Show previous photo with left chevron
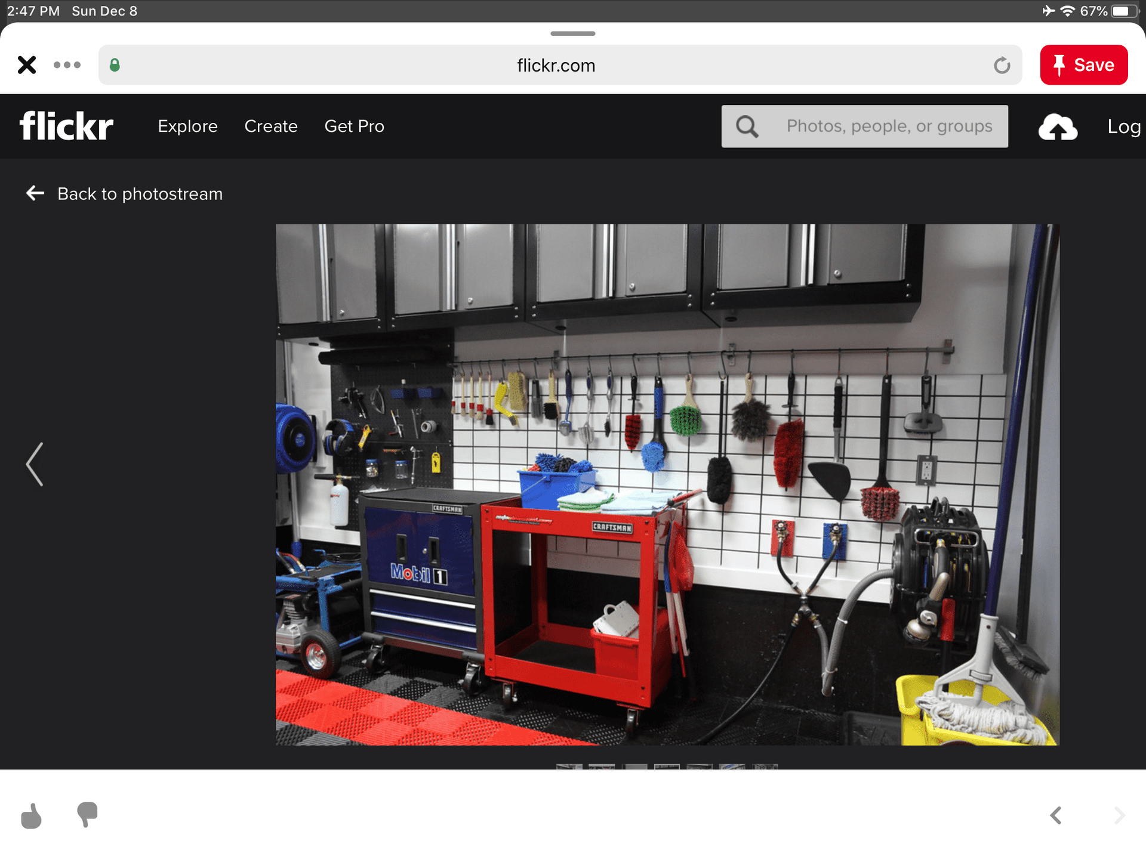This screenshot has width=1146, height=859. pyautogui.click(x=35, y=464)
